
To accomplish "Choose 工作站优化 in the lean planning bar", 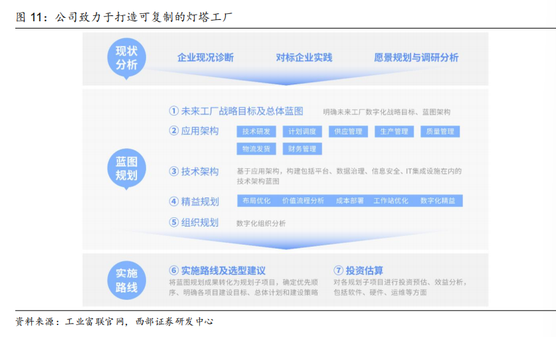I will (391, 201).
